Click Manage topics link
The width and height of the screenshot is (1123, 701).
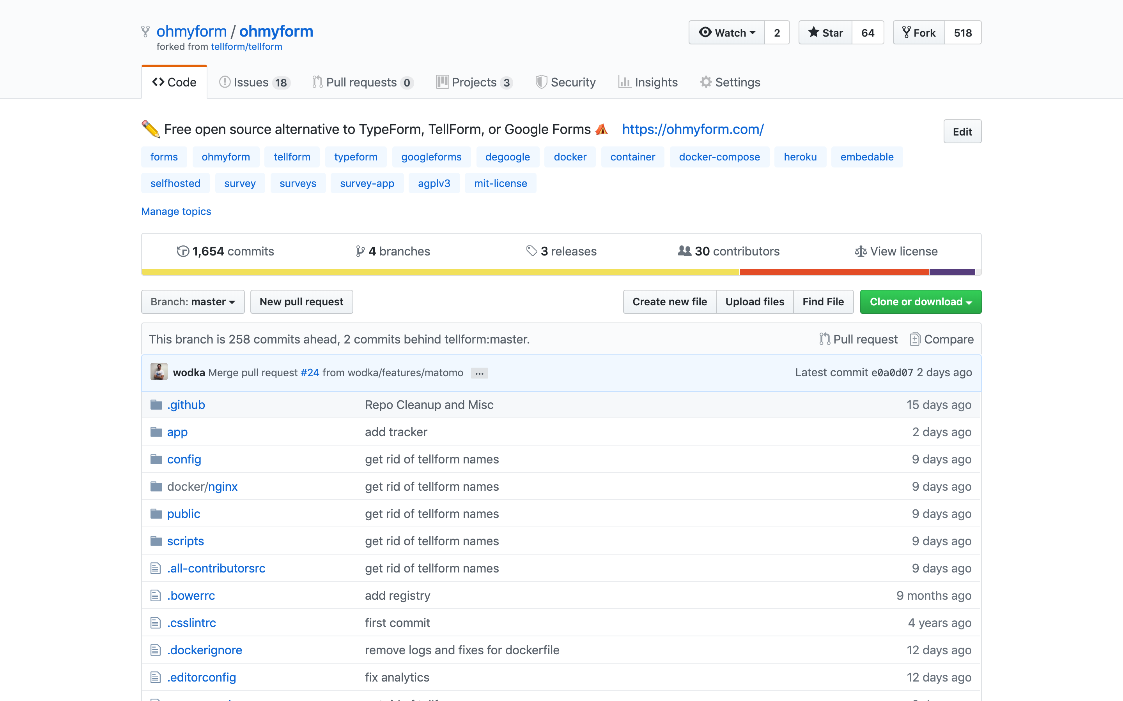tap(176, 211)
